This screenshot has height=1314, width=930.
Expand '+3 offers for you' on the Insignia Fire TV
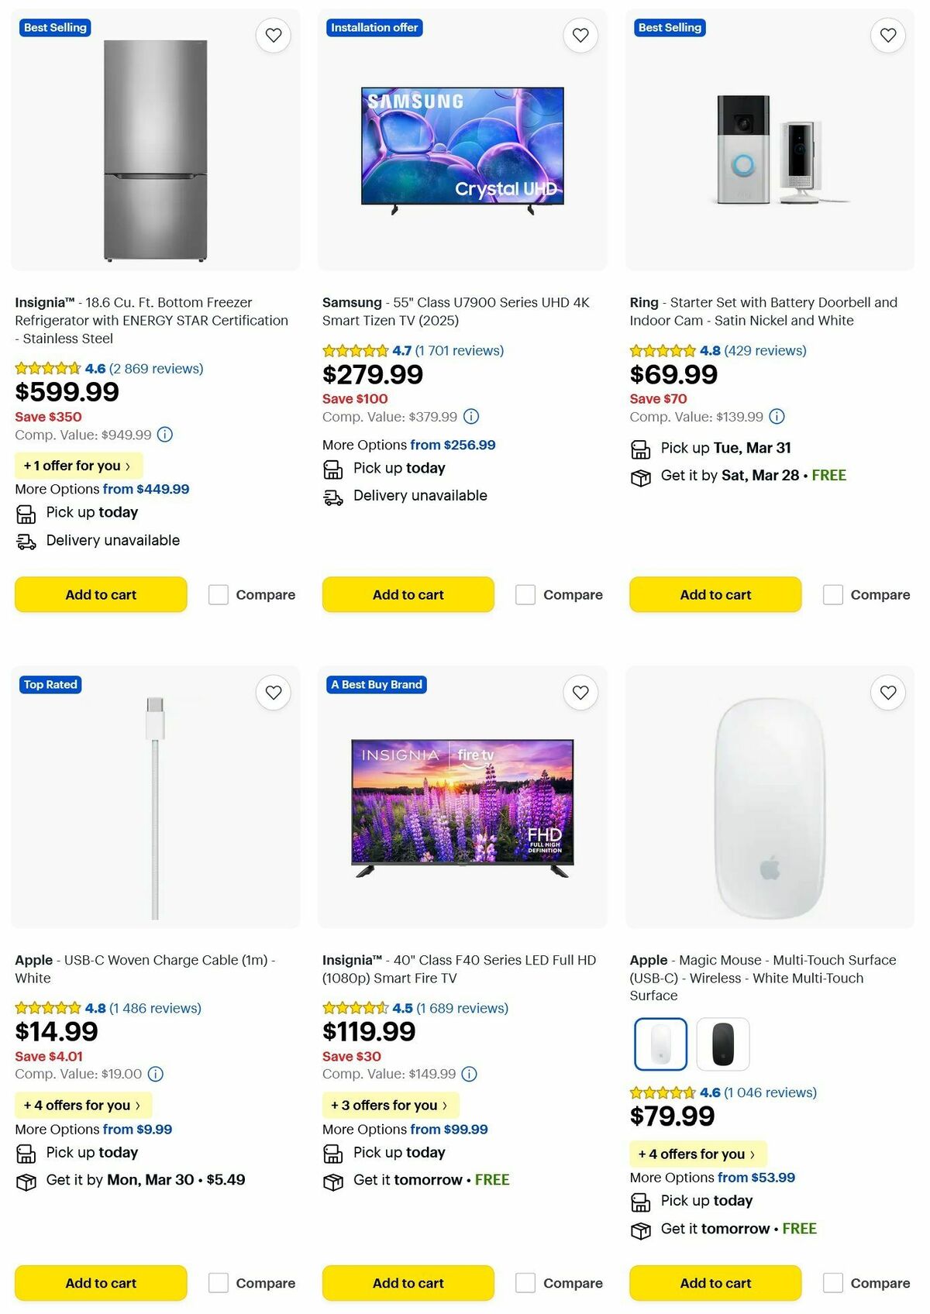click(x=390, y=1106)
